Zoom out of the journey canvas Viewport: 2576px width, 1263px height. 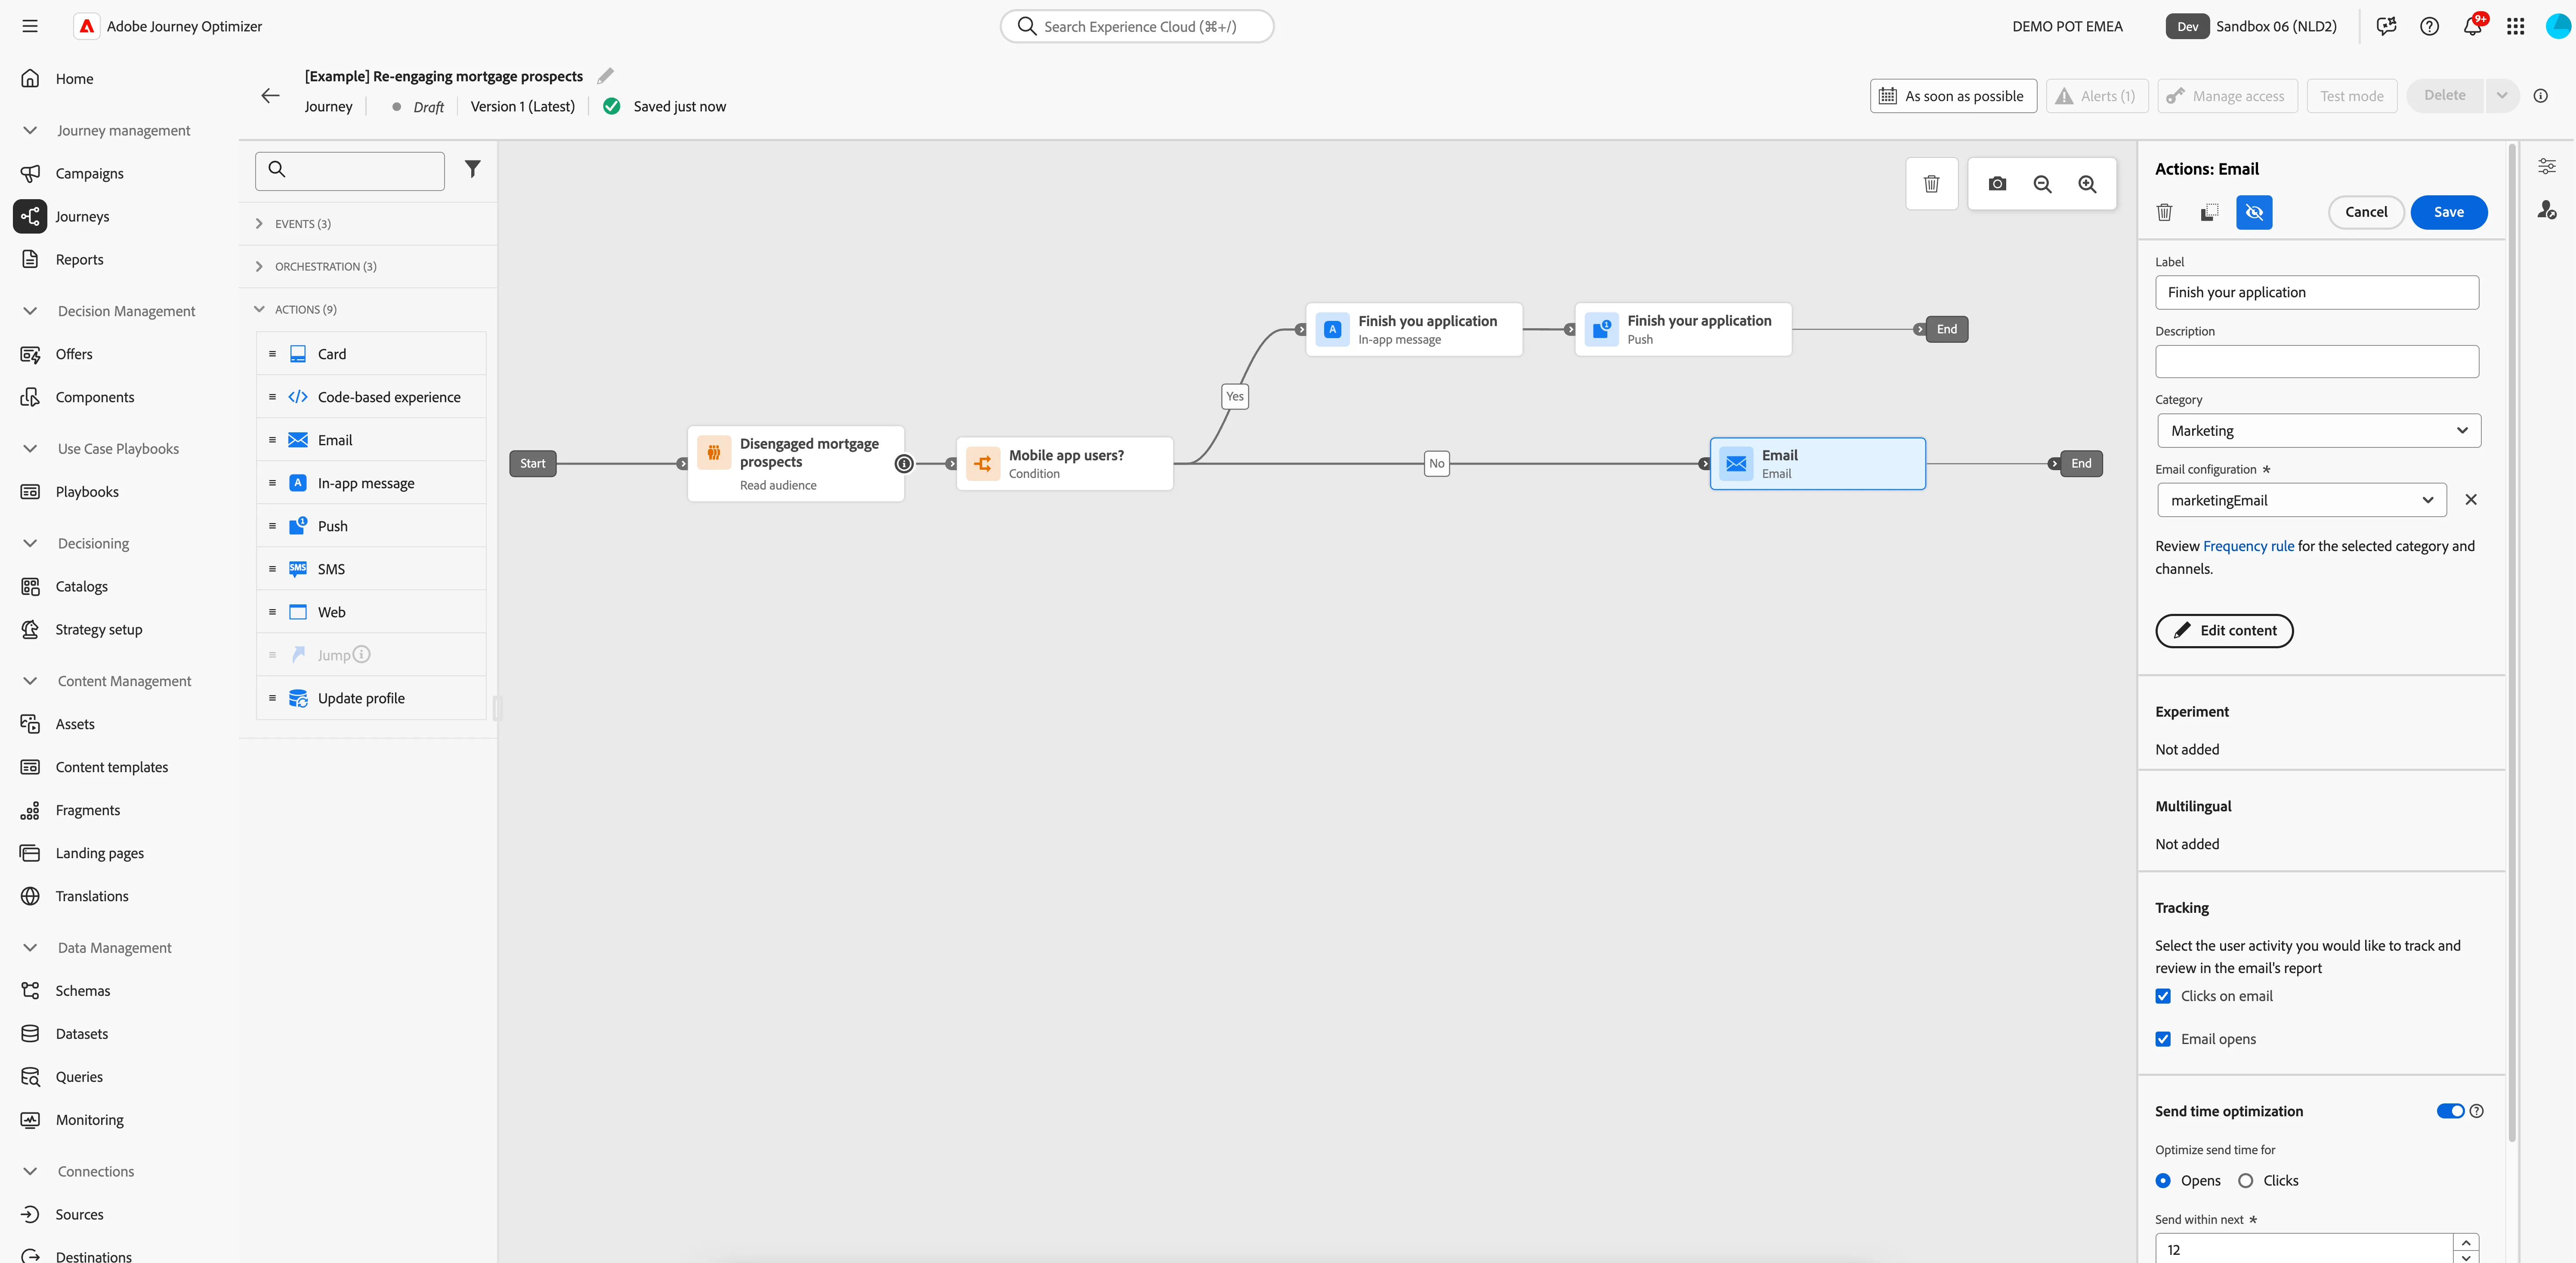click(2042, 184)
